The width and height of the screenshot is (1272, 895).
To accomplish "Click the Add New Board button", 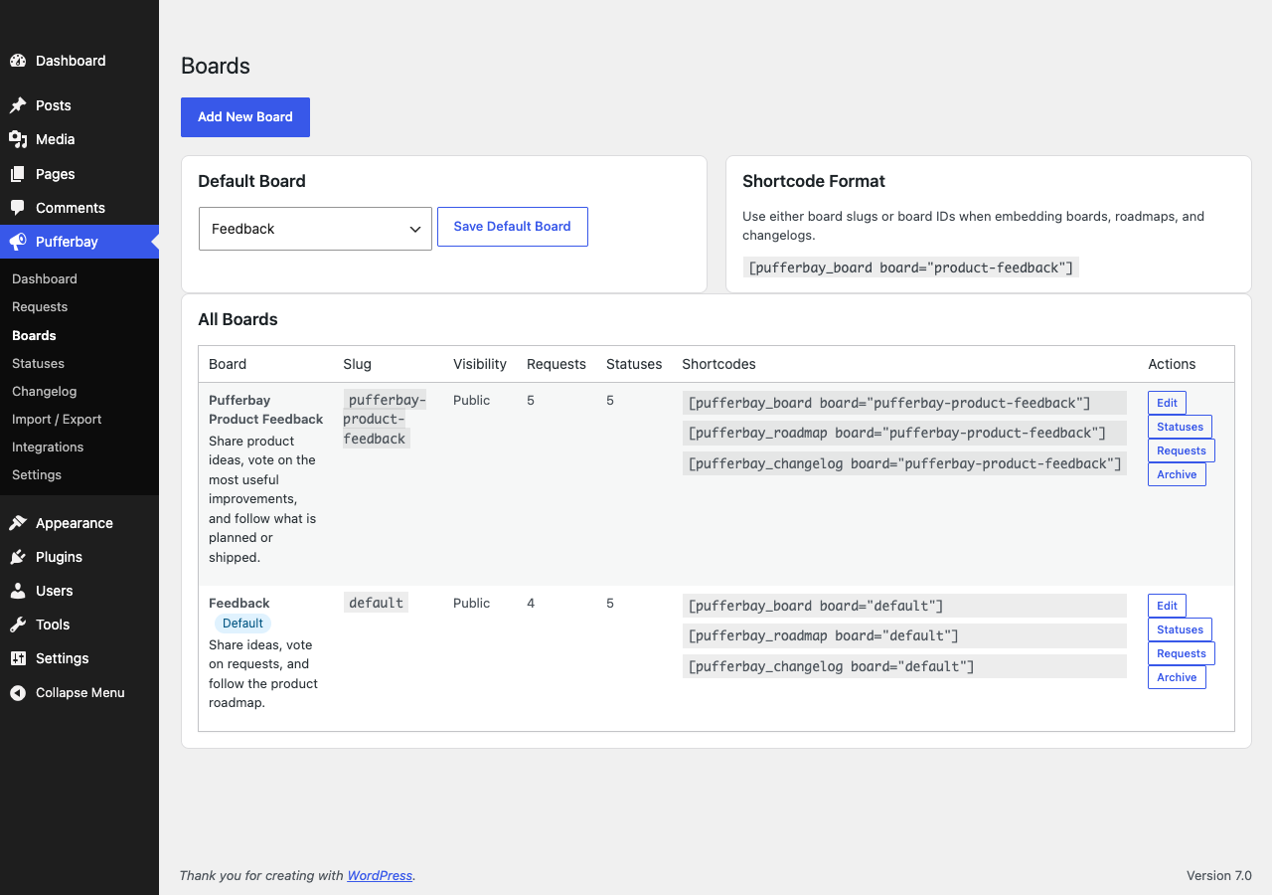I will coord(245,117).
